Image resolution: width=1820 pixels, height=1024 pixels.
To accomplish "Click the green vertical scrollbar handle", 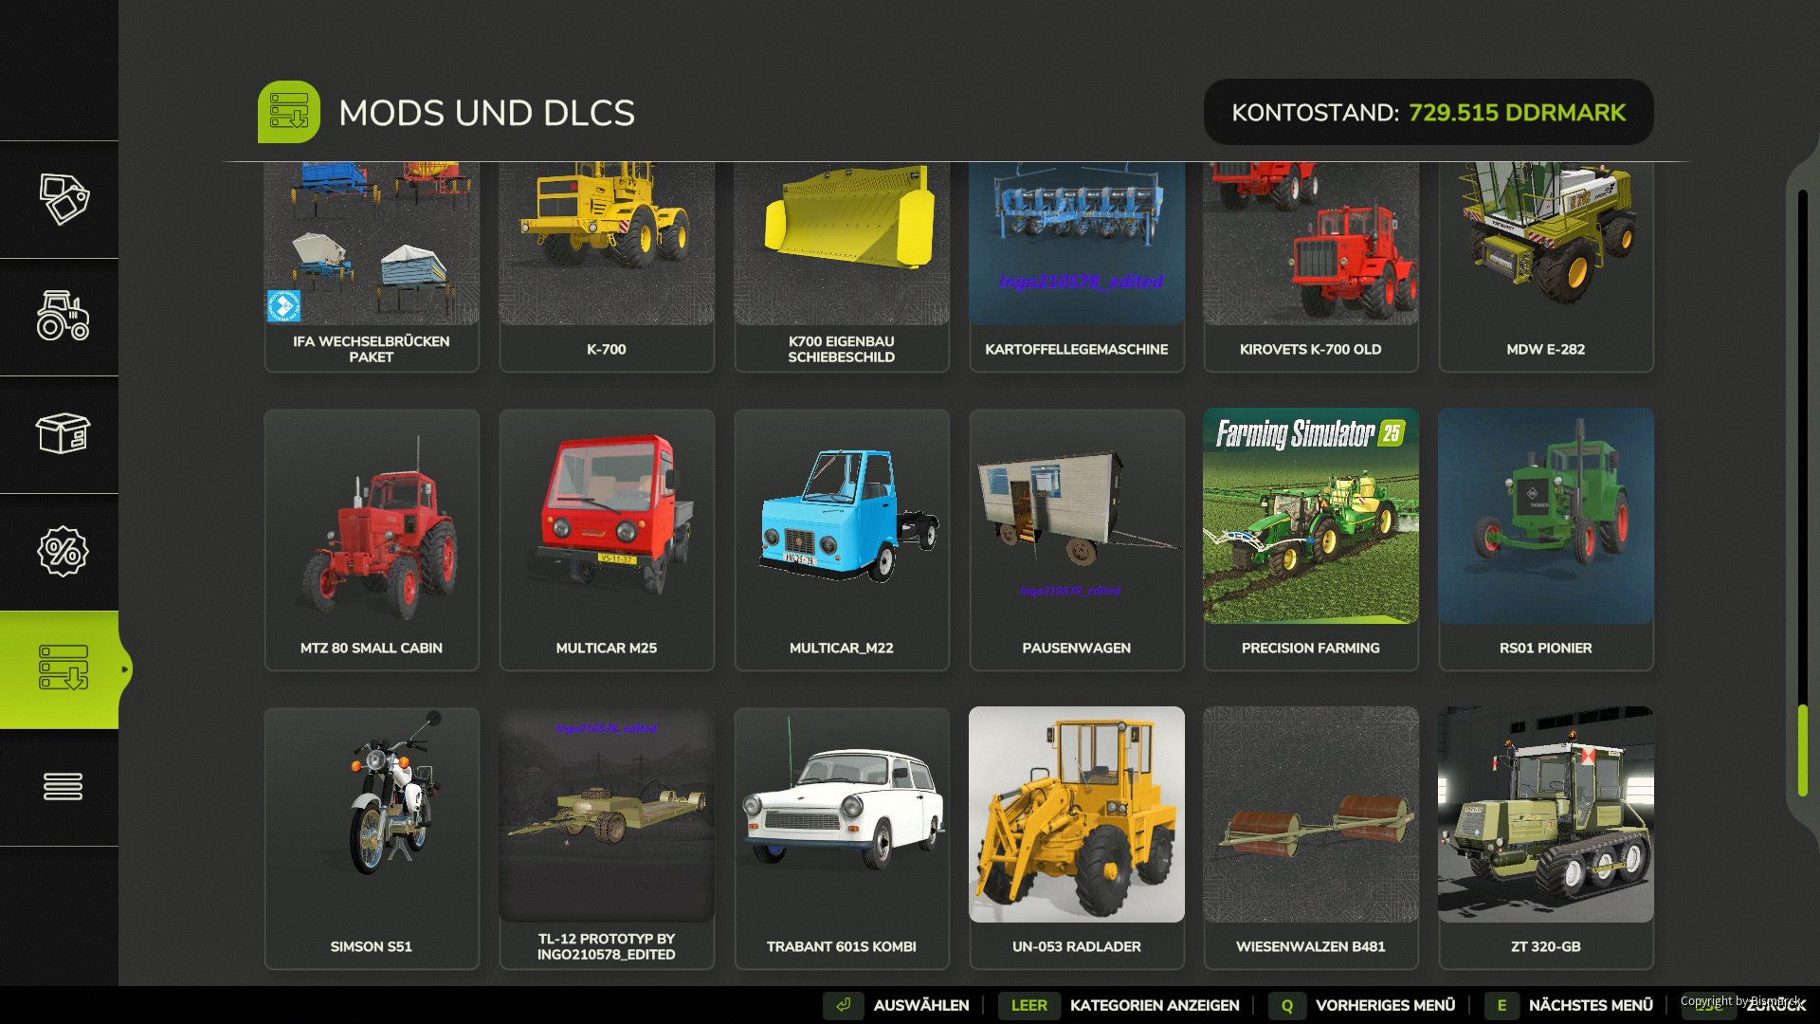I will click(1803, 750).
